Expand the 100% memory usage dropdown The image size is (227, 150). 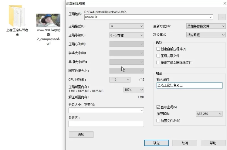click(x=134, y=90)
